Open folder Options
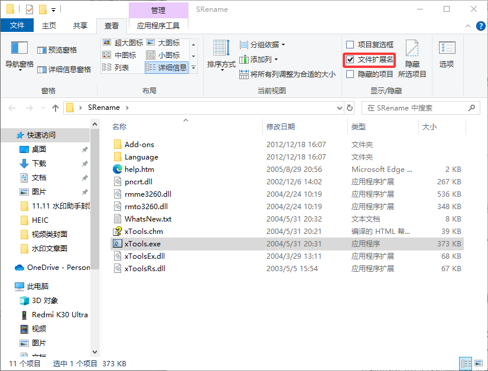The image size is (488, 371). 447,54
